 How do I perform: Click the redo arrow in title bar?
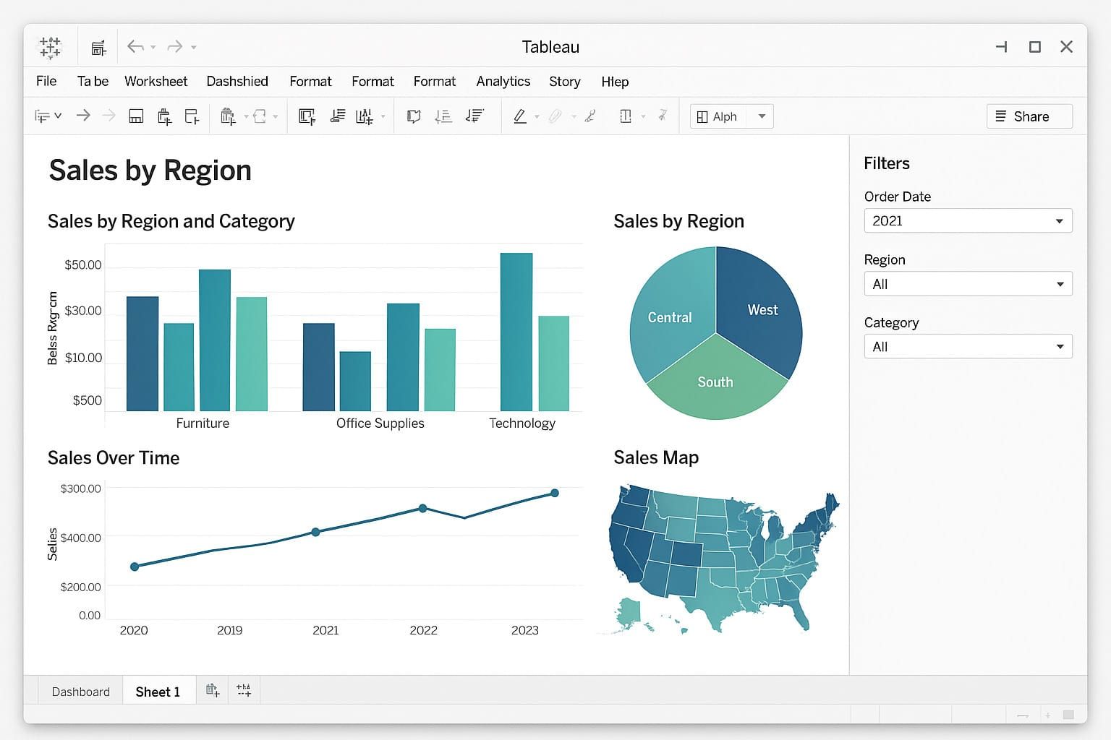pos(175,47)
